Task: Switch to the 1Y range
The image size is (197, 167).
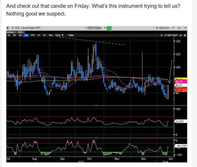Action: [x=39, y=35]
